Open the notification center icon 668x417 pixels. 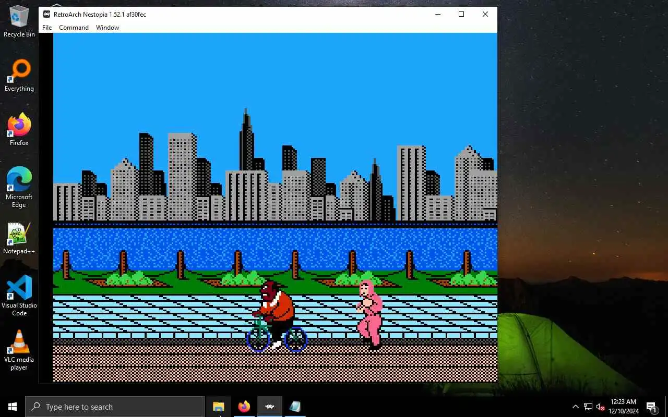click(x=652, y=407)
